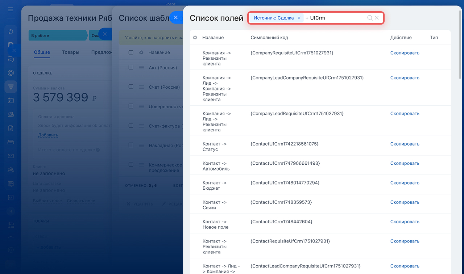
Task: Sort the field list by Название header
Action: pyautogui.click(x=213, y=38)
